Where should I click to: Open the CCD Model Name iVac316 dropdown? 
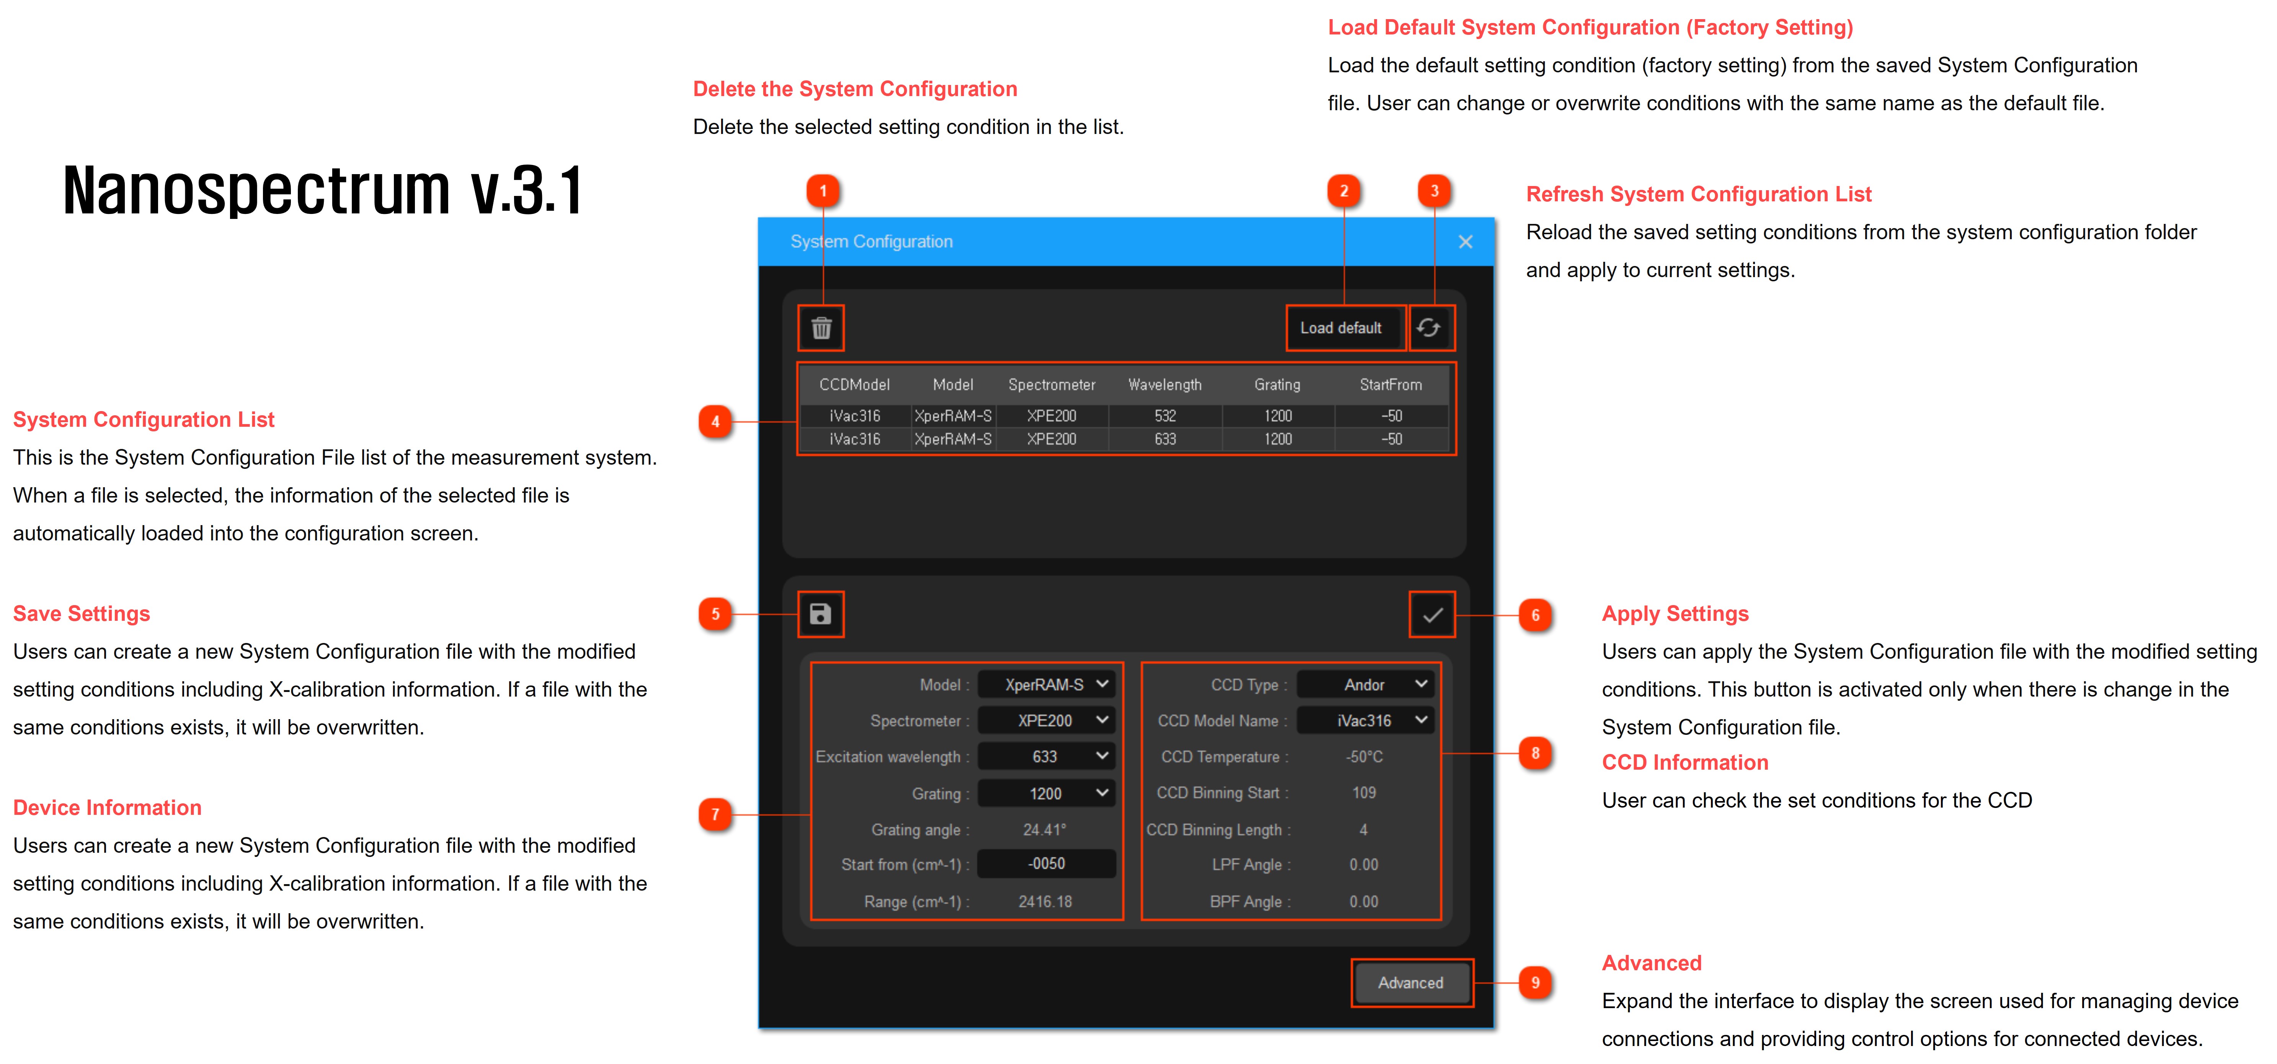(x=1365, y=720)
